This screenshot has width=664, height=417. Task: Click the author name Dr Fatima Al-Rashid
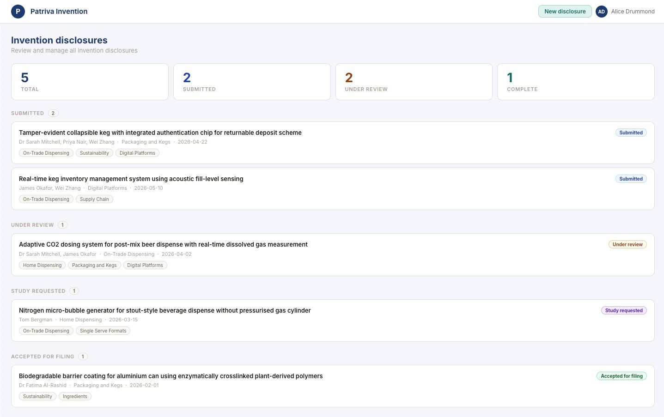pos(43,385)
